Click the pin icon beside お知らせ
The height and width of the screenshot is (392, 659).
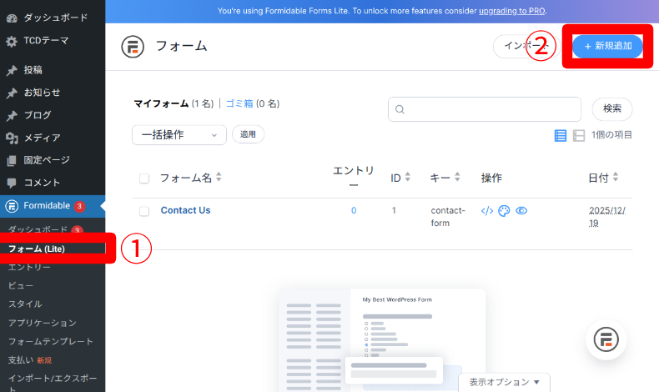pyautogui.click(x=12, y=93)
